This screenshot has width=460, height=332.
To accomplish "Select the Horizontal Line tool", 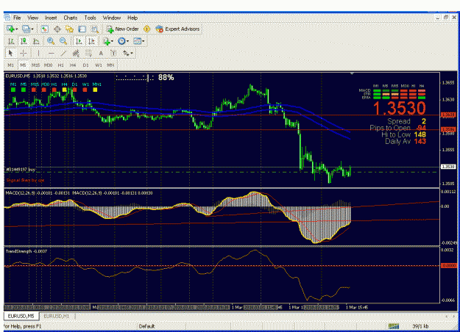I will (x=51, y=54).
